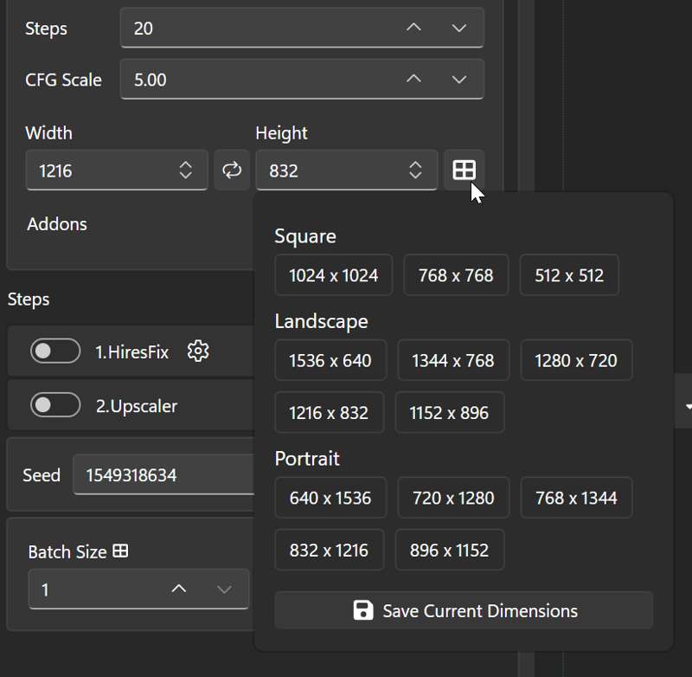This screenshot has width=692, height=677.
Task: Click the dimension presets grid icon
Action: point(465,170)
